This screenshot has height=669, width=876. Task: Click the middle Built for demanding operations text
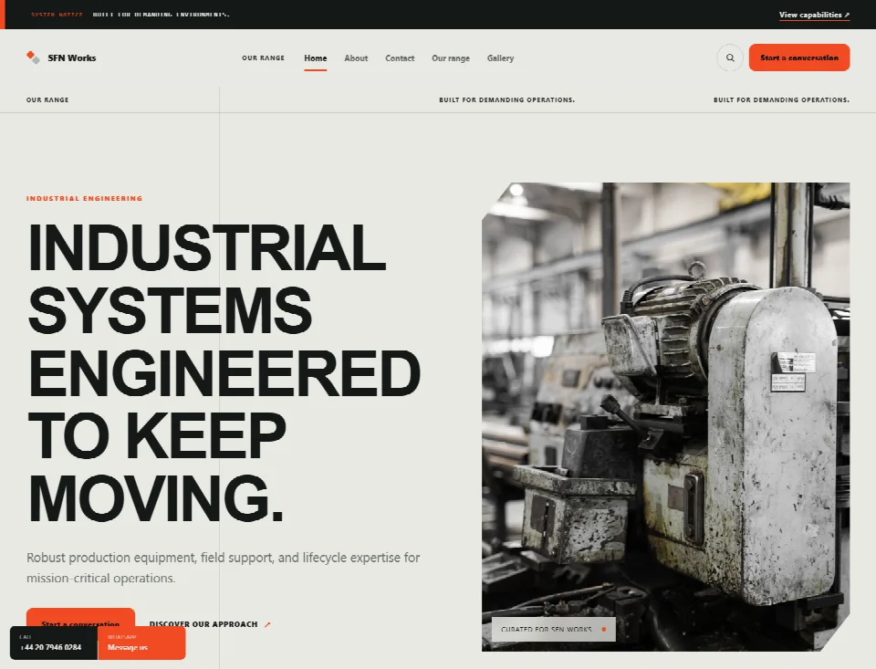[x=506, y=100]
